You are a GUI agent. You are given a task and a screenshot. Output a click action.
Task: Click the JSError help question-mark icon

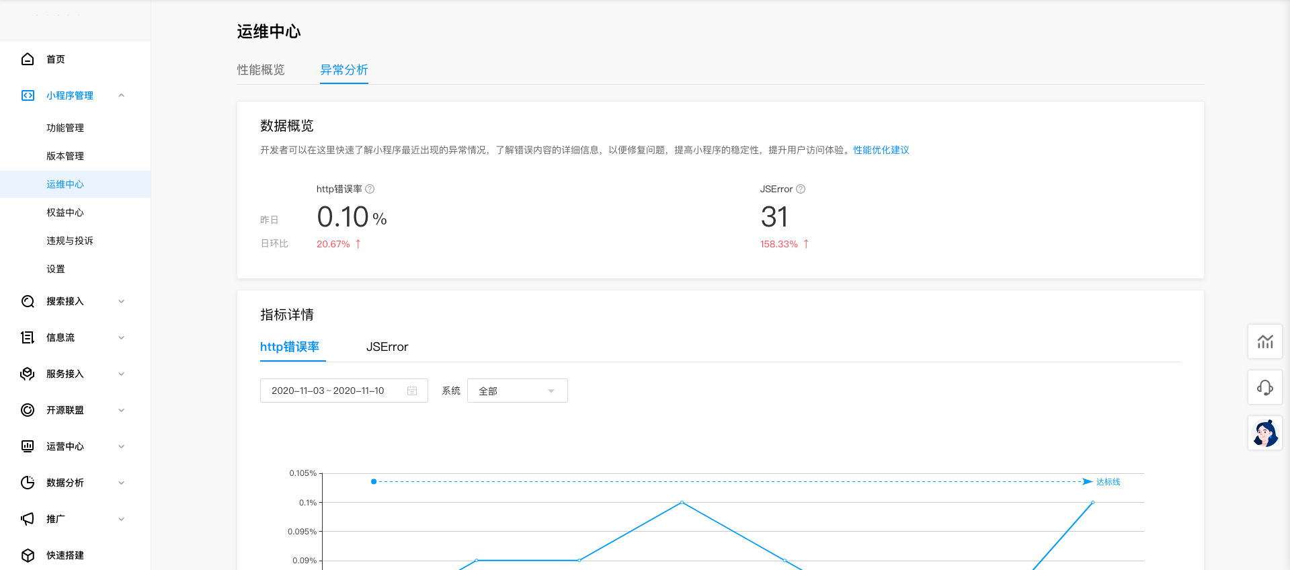tap(801, 189)
